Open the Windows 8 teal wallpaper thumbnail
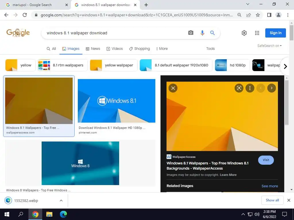This screenshot has height=220, width=294. (x=80, y=163)
